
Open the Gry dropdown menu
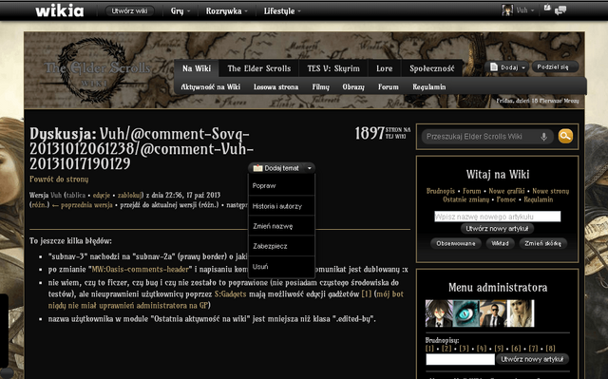[x=180, y=10]
